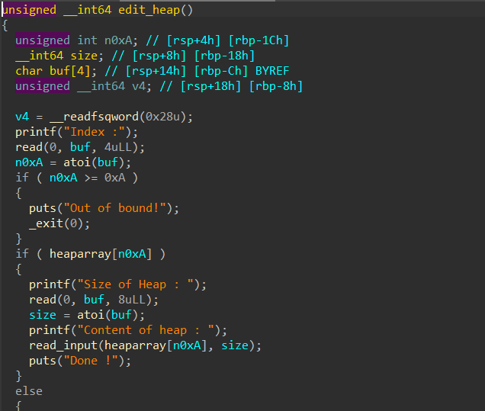Click the 8uLL read length argument
The image size is (485, 411).
pyautogui.click(x=132, y=300)
